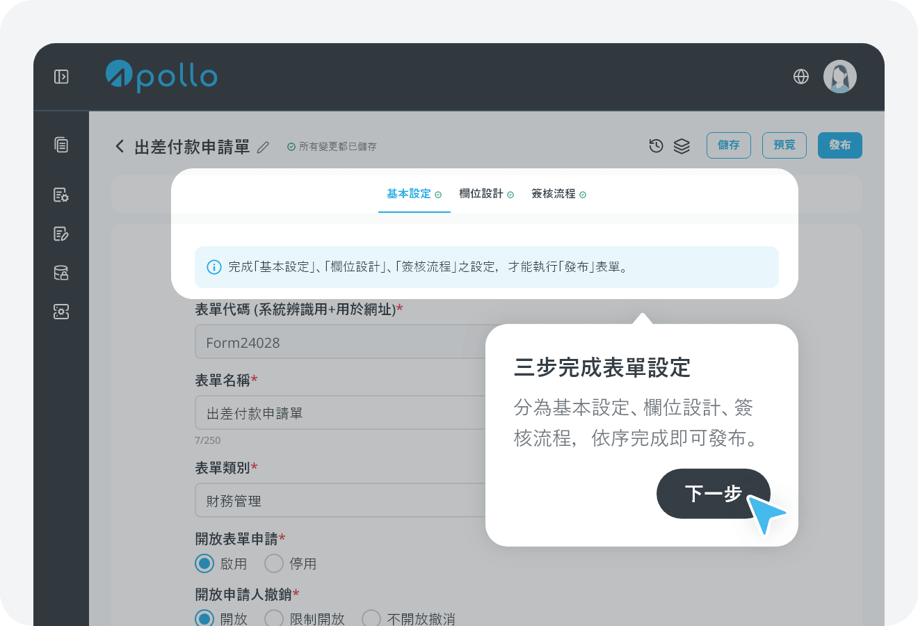Screen dimensions: 918x626
Task: Switch to the 基本設定 tab
Action: (x=414, y=194)
